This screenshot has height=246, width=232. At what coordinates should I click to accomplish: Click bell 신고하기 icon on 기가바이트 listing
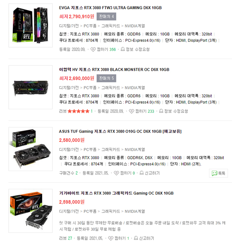136,238
